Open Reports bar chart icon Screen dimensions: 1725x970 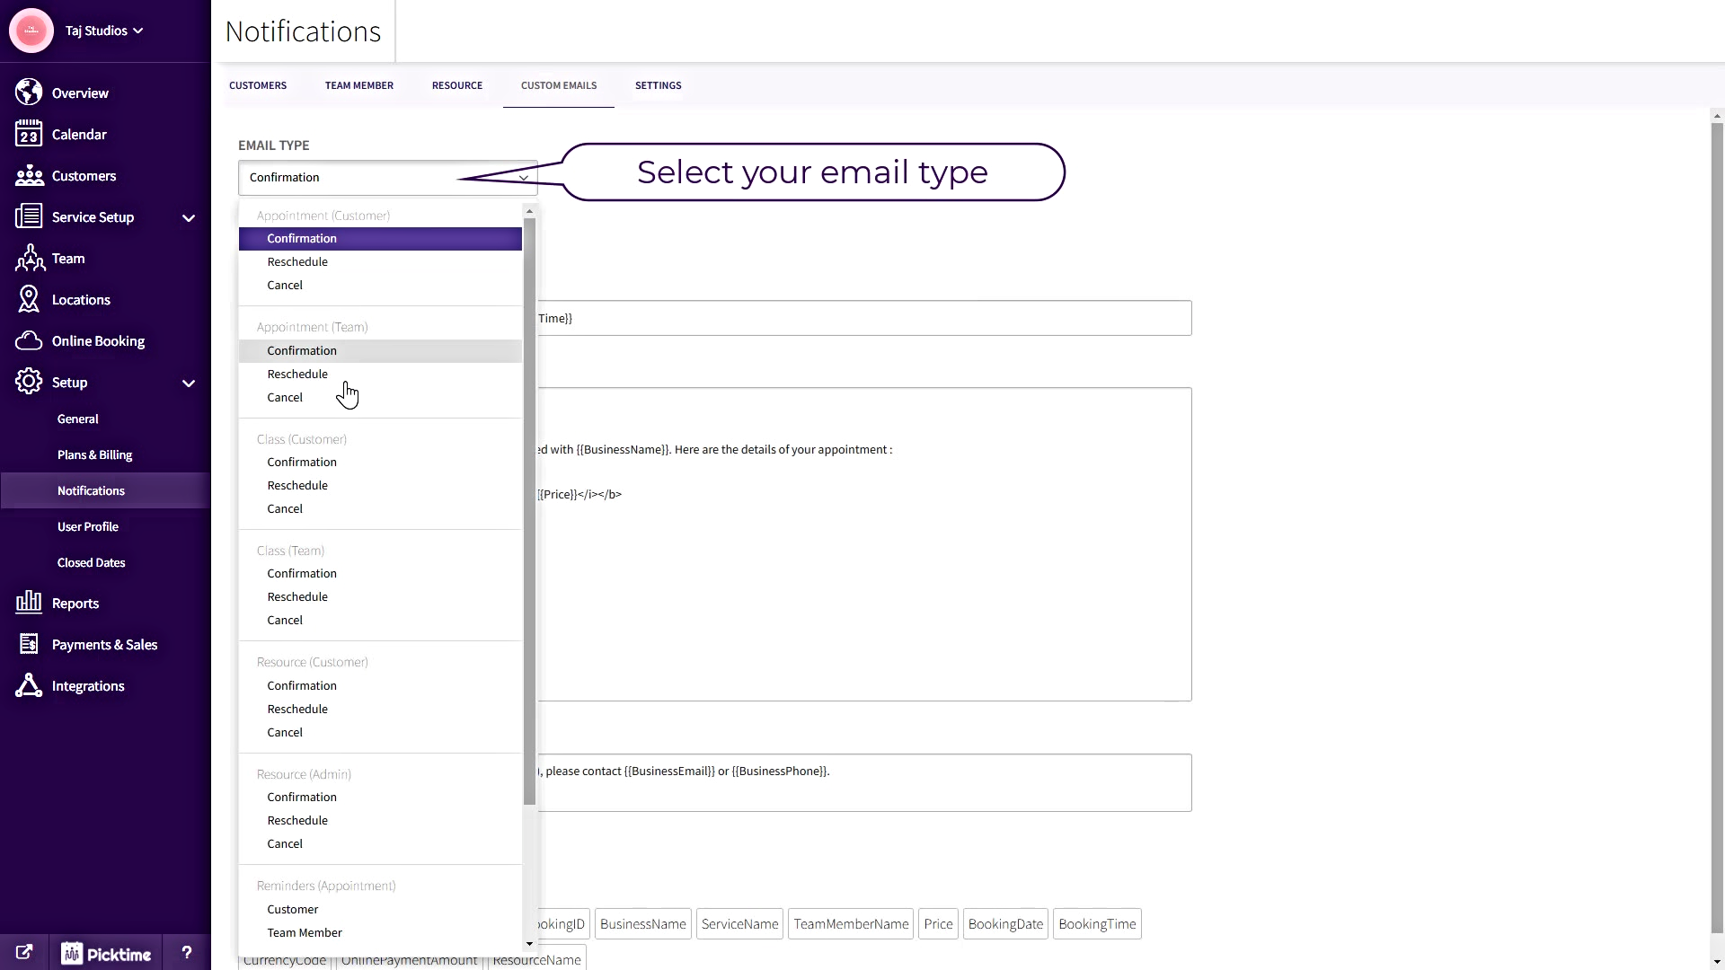(x=29, y=603)
